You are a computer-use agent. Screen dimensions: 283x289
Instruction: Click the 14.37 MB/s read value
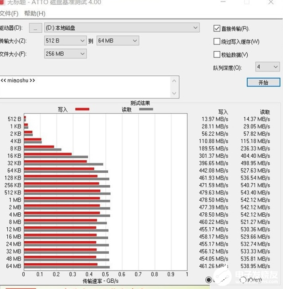(256, 119)
